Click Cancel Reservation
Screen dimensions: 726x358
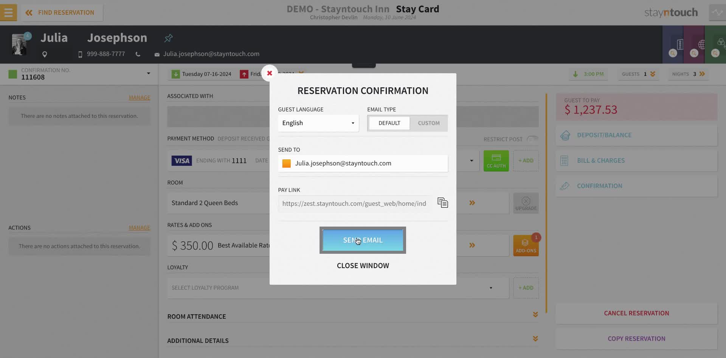[x=636, y=313]
